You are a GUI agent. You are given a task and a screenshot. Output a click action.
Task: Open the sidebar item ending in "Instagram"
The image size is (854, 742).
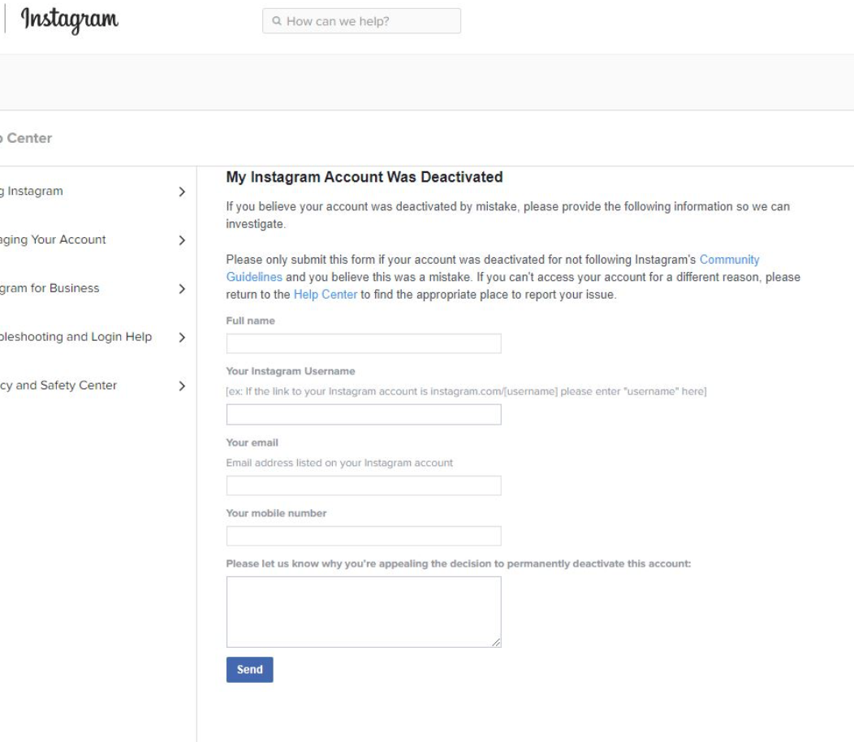tap(32, 192)
